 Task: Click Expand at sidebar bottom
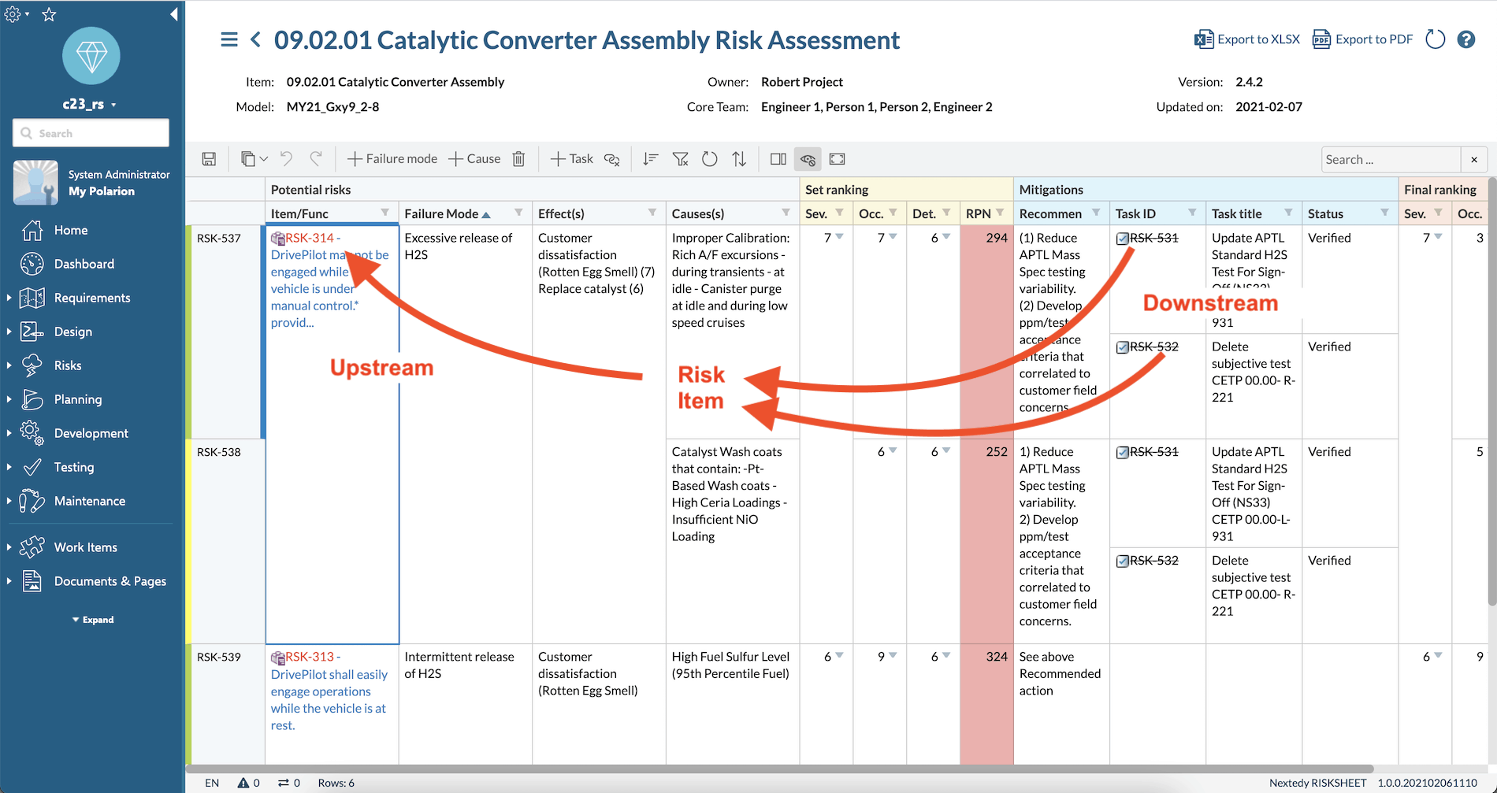click(92, 620)
